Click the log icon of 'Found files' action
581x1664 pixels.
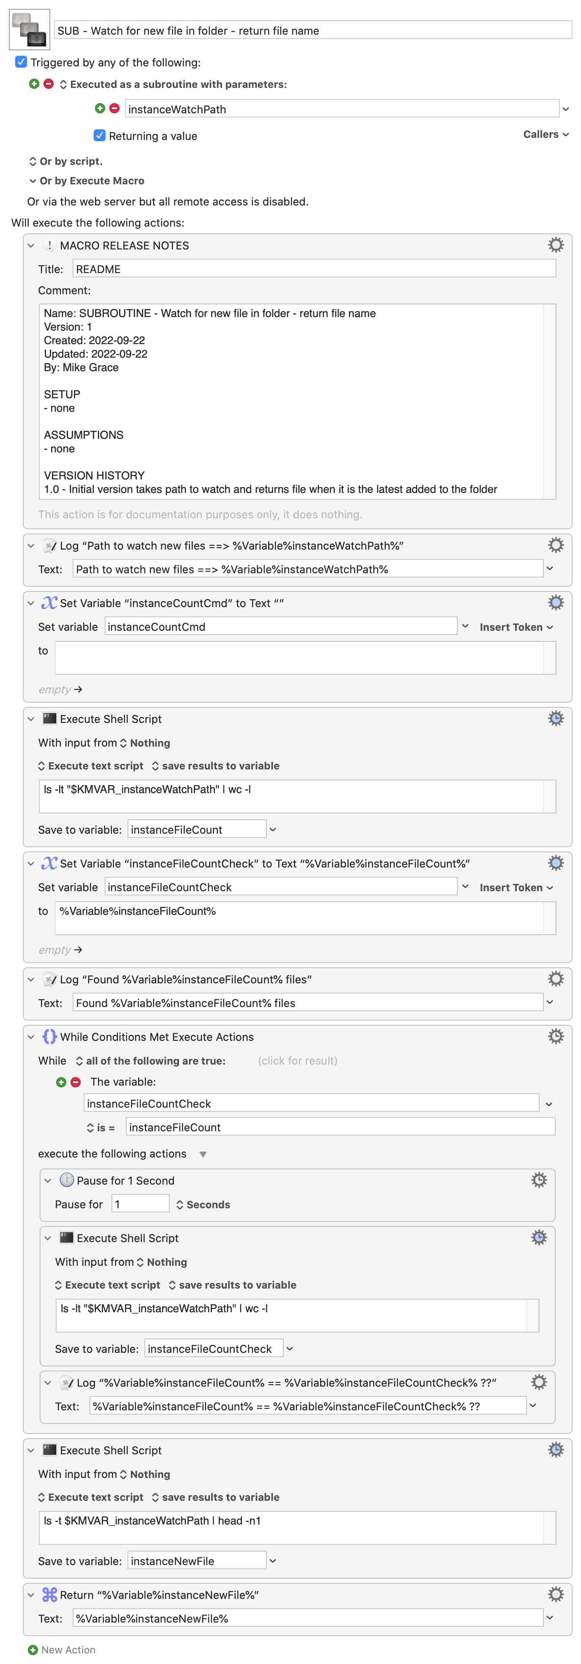[x=50, y=979]
